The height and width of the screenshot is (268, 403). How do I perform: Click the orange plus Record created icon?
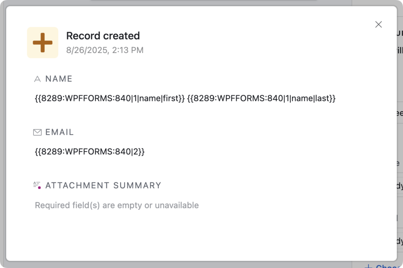[43, 42]
